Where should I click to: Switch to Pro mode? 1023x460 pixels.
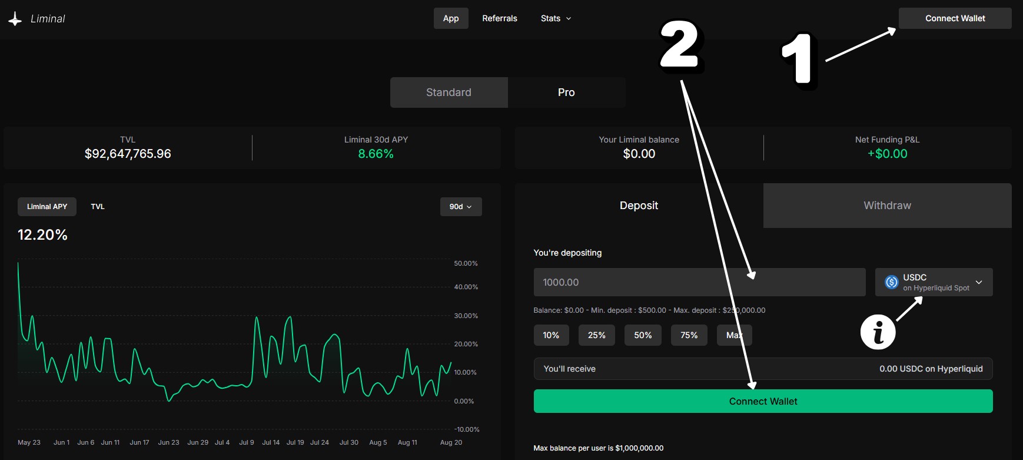566,92
